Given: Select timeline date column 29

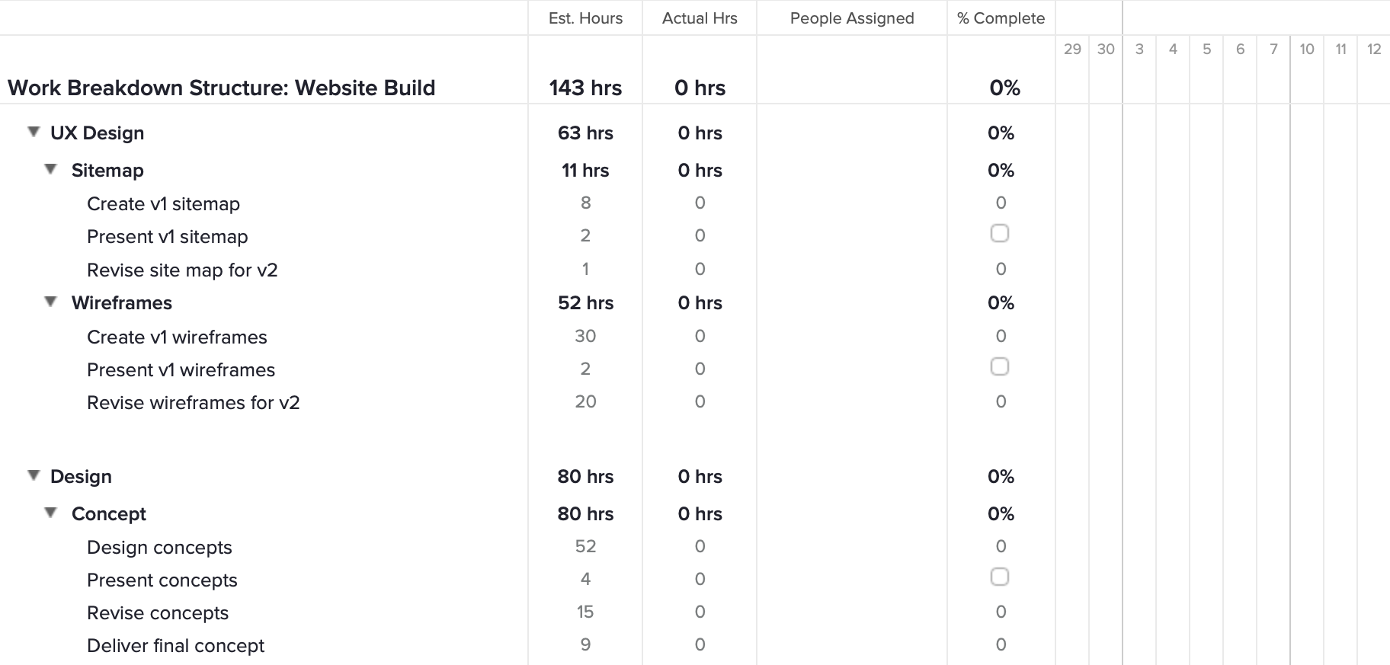Looking at the screenshot, I should click(1073, 49).
